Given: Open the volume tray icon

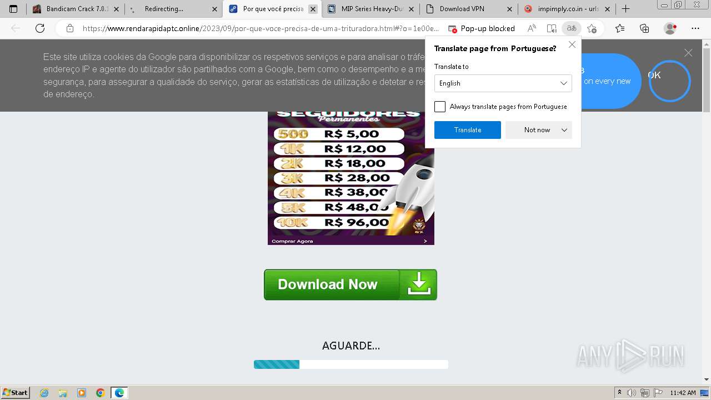Looking at the screenshot, I should coord(632,393).
